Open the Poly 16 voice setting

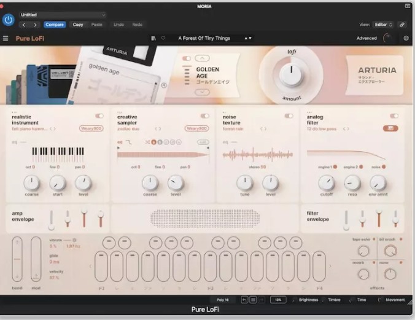pos(223,300)
